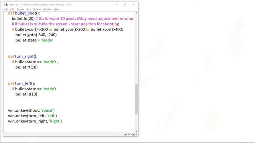
Task: Maximize the demo.py editor window
Action: coord(125,4)
